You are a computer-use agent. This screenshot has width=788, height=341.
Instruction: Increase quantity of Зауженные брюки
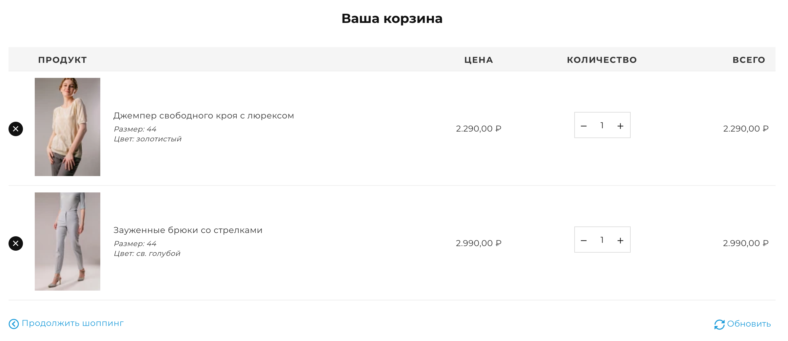[621, 240]
